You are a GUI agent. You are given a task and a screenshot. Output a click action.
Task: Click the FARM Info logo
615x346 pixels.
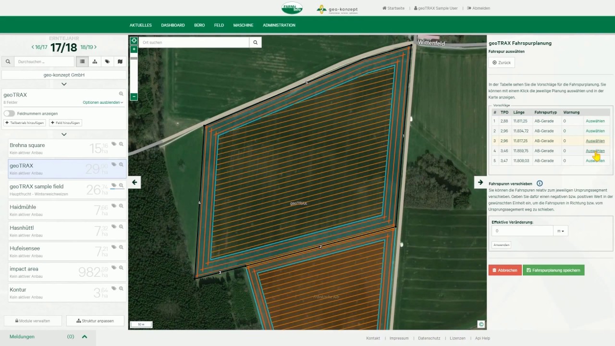pos(292,8)
